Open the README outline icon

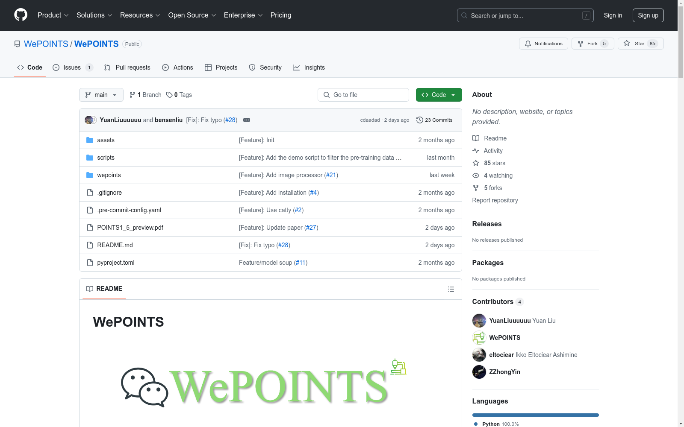point(451,289)
